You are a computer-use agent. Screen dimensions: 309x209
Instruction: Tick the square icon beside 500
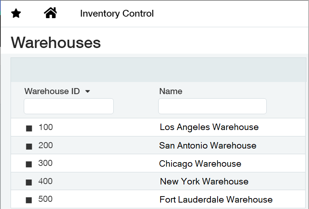tap(29, 200)
